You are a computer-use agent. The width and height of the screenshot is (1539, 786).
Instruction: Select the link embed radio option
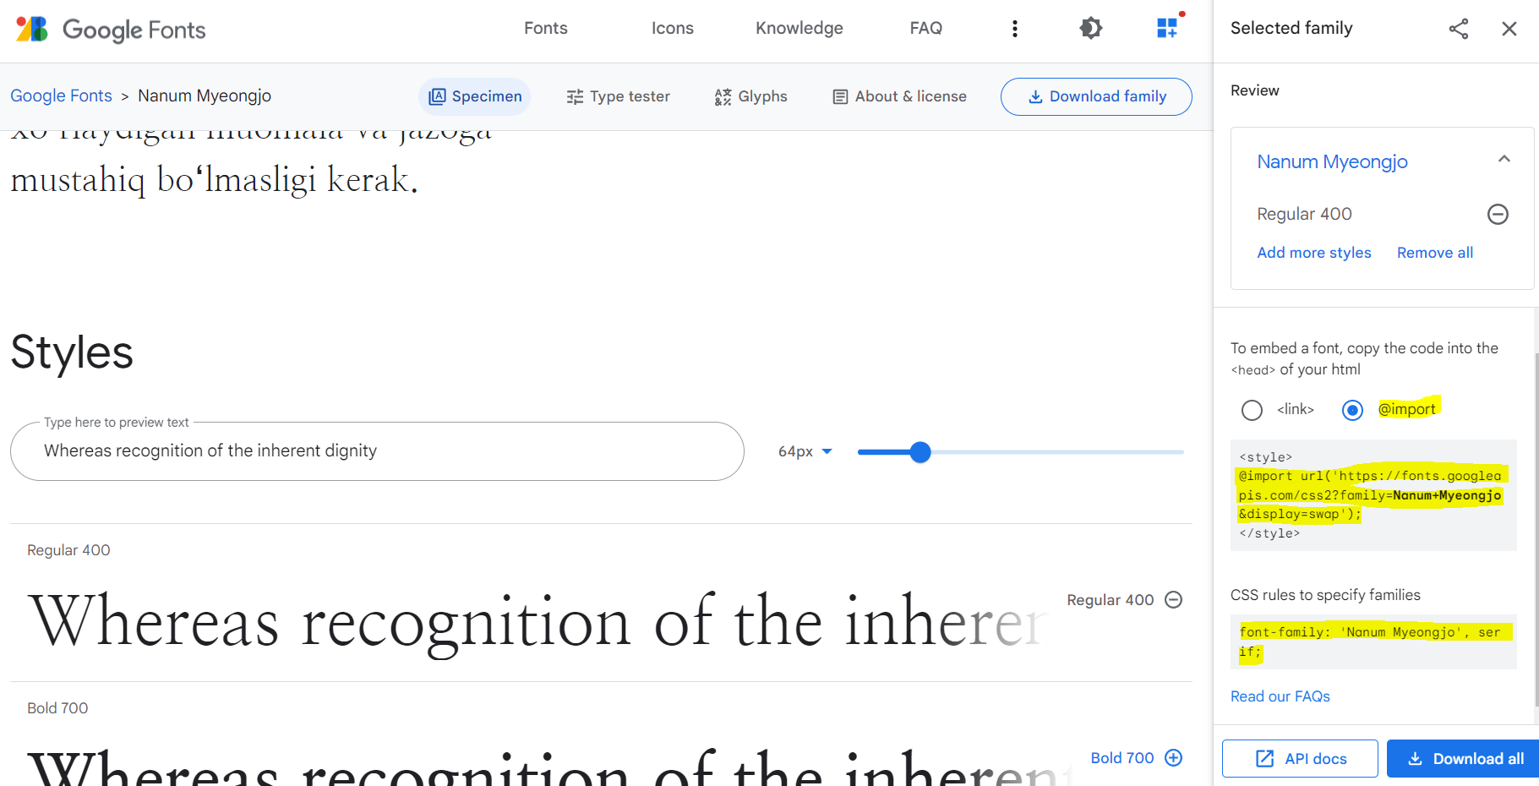pyautogui.click(x=1252, y=410)
